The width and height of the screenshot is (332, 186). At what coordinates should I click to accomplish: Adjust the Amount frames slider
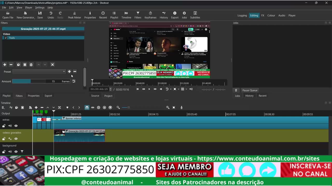pyautogui.click(x=41, y=81)
